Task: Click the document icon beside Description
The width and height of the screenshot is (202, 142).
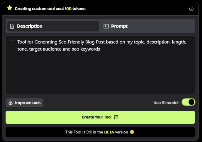Action: click(12, 26)
